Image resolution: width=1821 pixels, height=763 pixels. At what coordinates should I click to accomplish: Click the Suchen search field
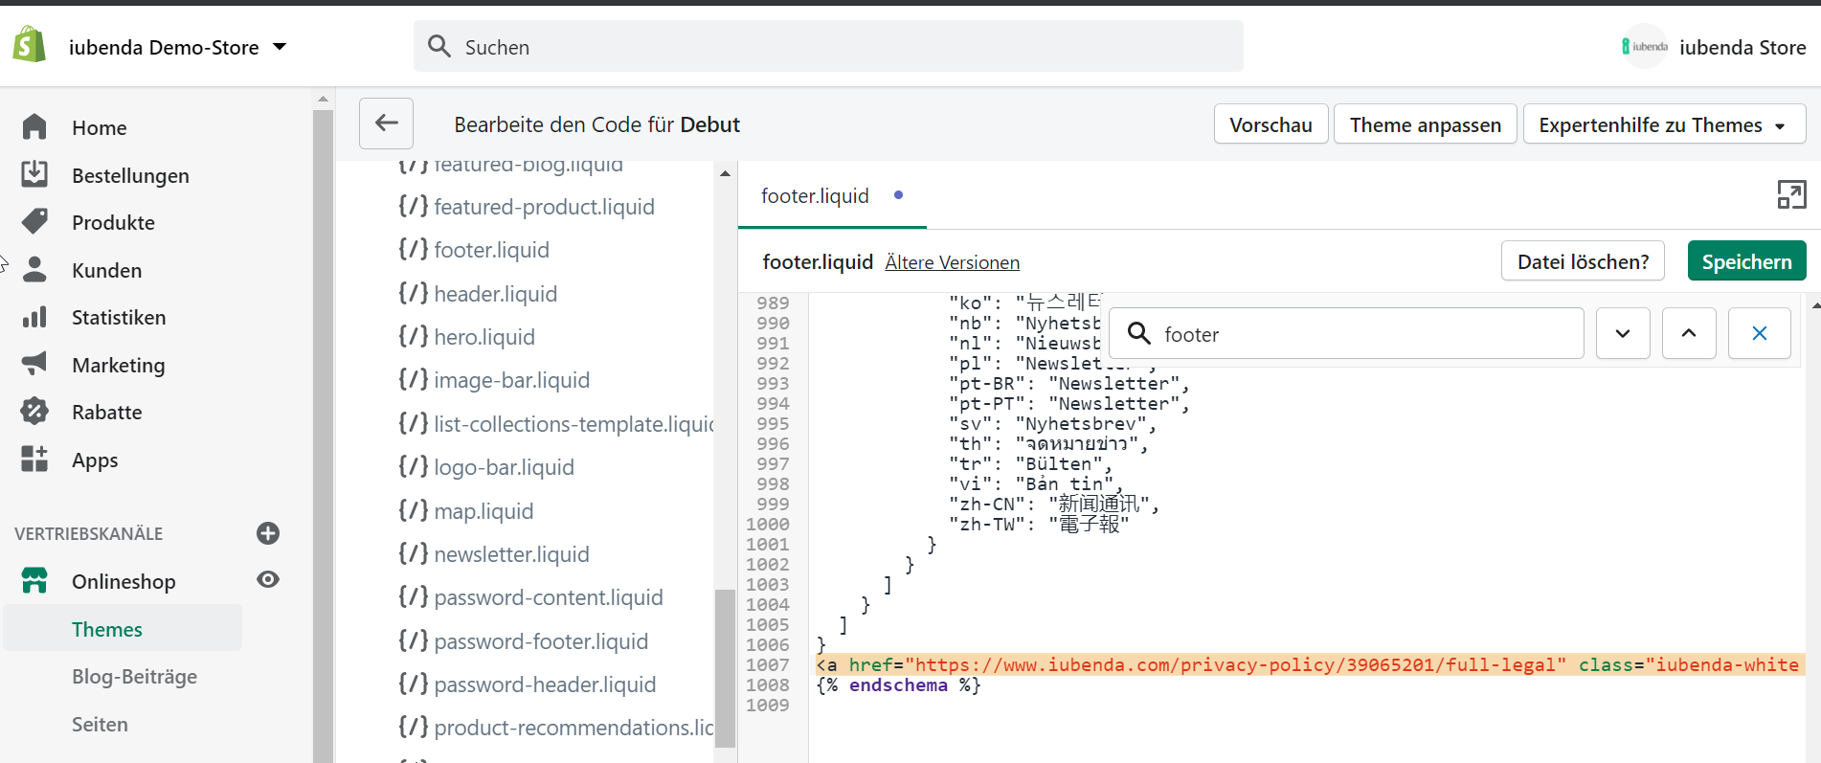[x=828, y=47]
